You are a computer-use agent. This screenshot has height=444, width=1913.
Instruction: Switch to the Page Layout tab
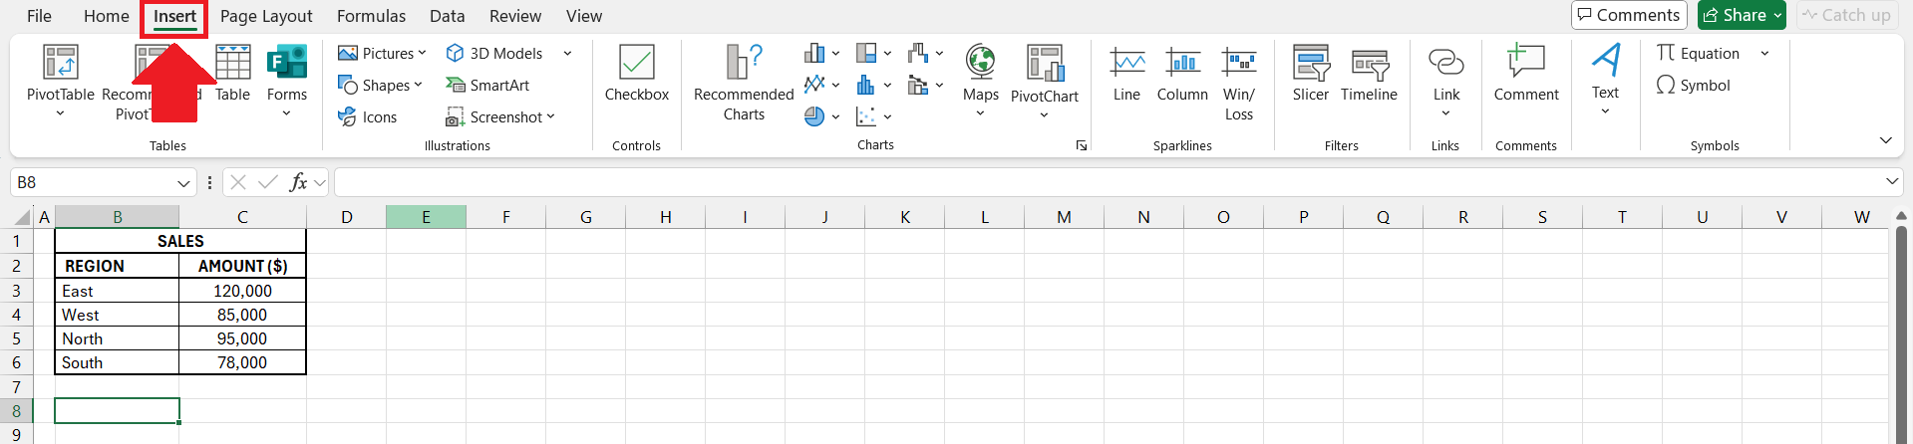coord(266,16)
